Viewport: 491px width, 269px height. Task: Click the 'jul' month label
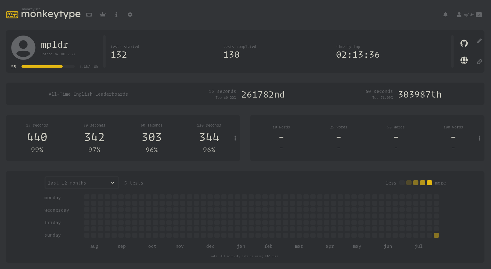[418, 246]
